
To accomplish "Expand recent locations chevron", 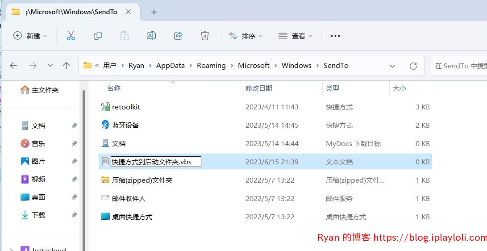I will 50,66.
